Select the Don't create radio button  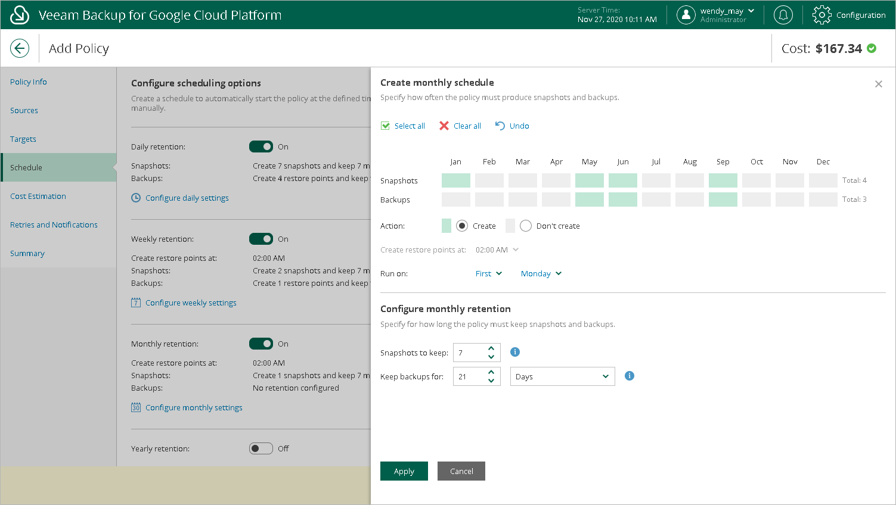coord(526,226)
